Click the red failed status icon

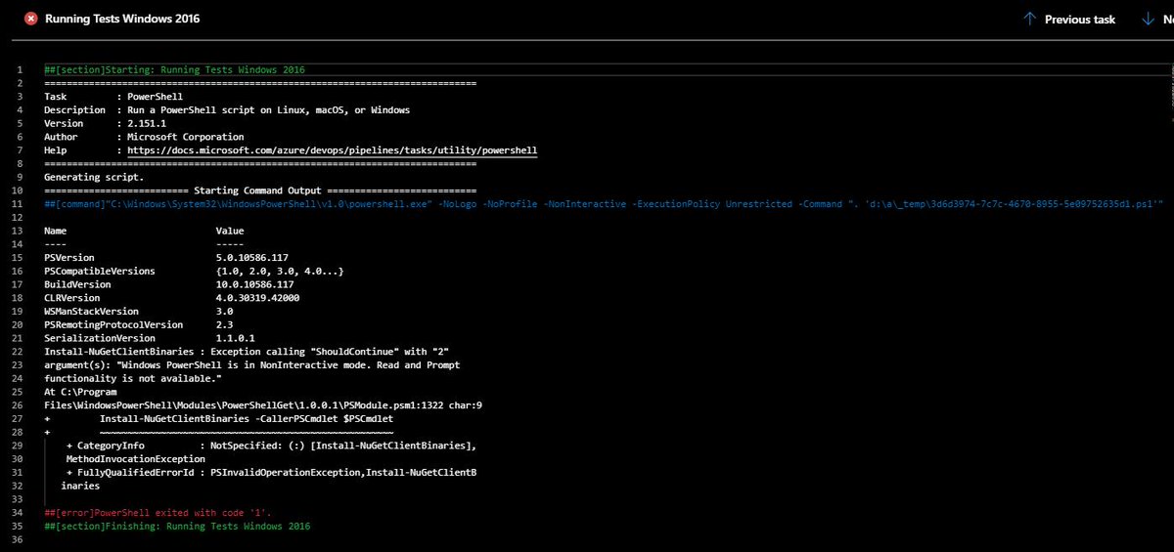(x=31, y=19)
